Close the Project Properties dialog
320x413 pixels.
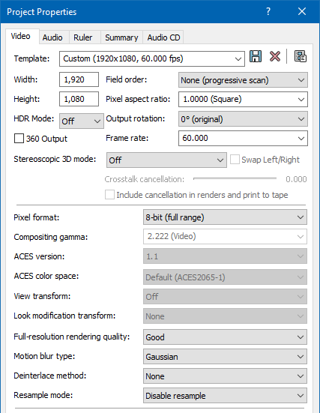[302, 11]
